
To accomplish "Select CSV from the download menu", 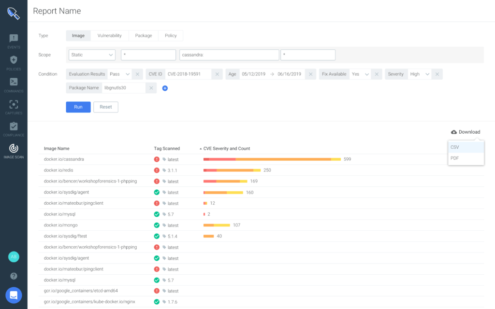I will 466,147.
